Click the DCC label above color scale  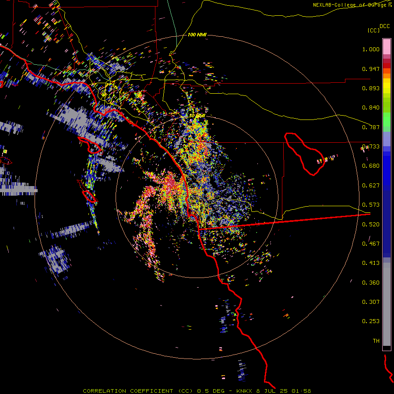pyautogui.click(x=384, y=26)
